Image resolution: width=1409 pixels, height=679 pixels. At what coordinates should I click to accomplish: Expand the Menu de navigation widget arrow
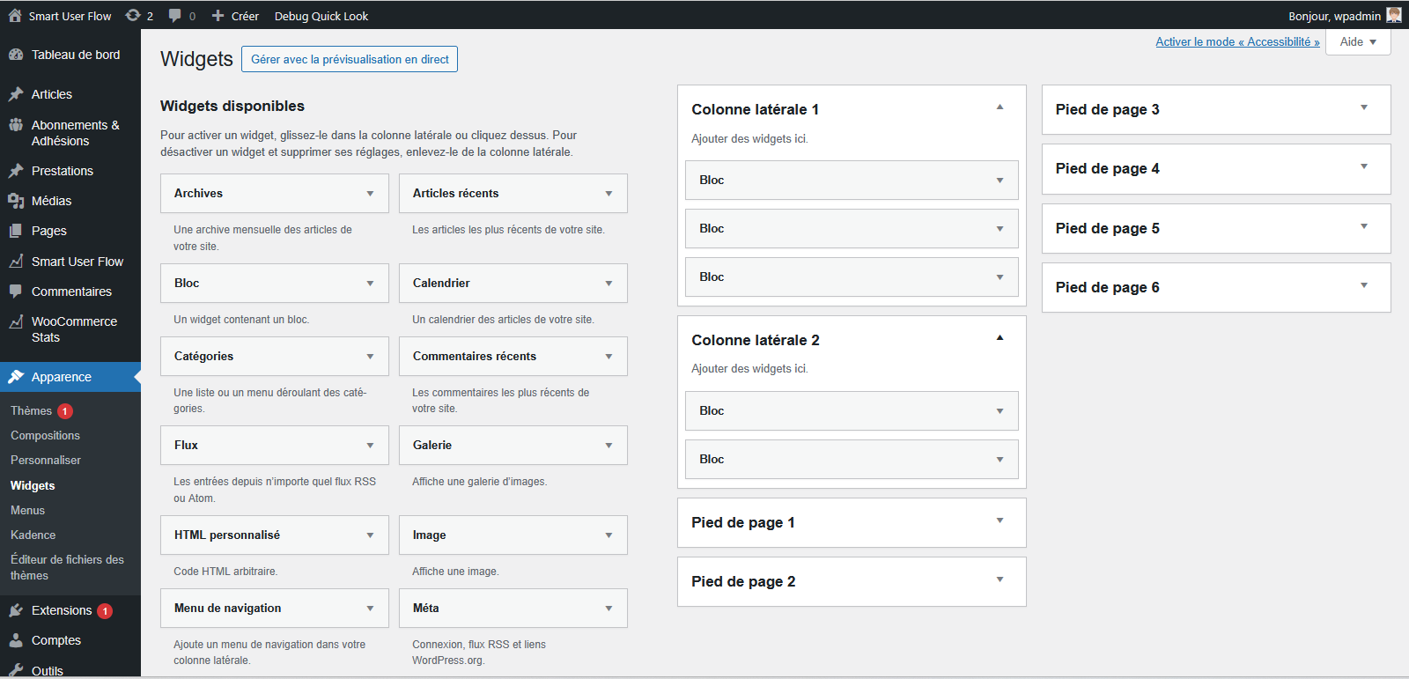tap(370, 609)
